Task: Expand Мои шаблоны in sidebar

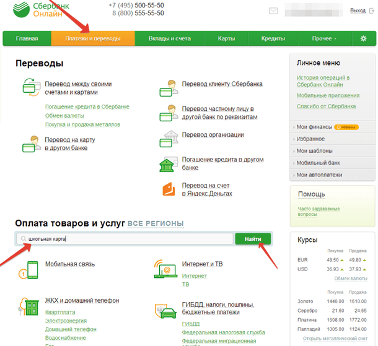Action: point(314,151)
